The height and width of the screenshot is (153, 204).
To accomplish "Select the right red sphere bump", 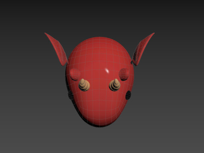I will click(x=124, y=74).
